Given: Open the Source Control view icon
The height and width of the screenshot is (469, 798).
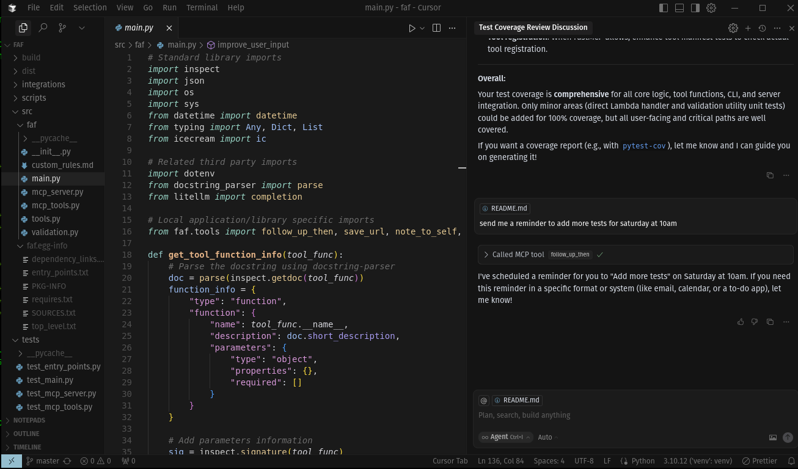Looking at the screenshot, I should tap(62, 27).
